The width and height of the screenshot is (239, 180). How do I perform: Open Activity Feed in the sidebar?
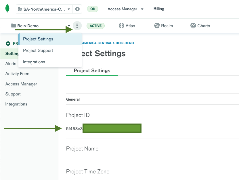pyautogui.click(x=17, y=74)
